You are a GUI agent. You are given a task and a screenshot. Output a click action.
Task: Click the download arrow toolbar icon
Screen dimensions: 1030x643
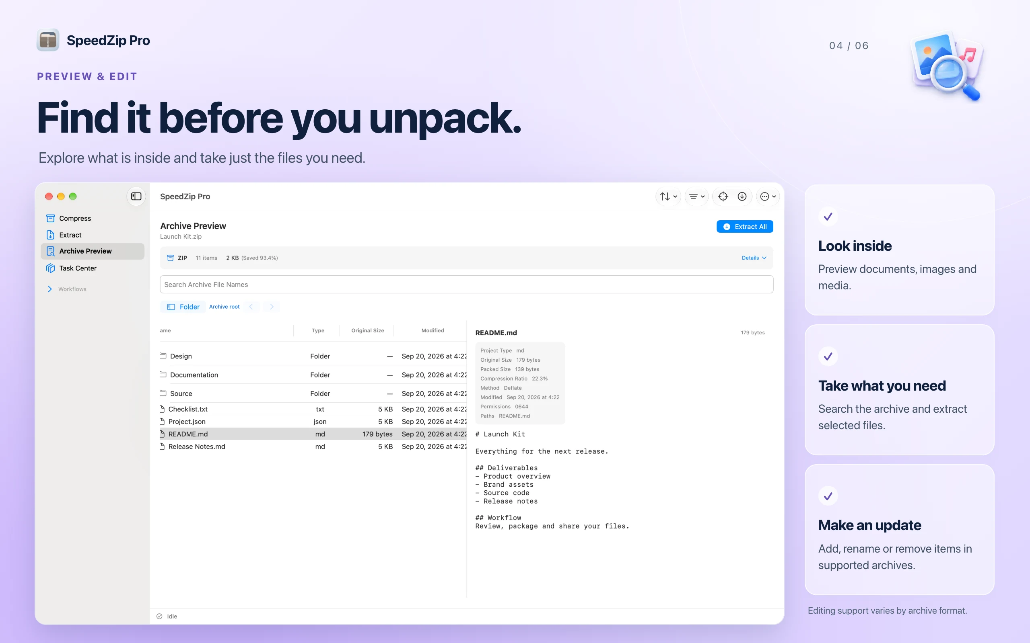(x=742, y=197)
